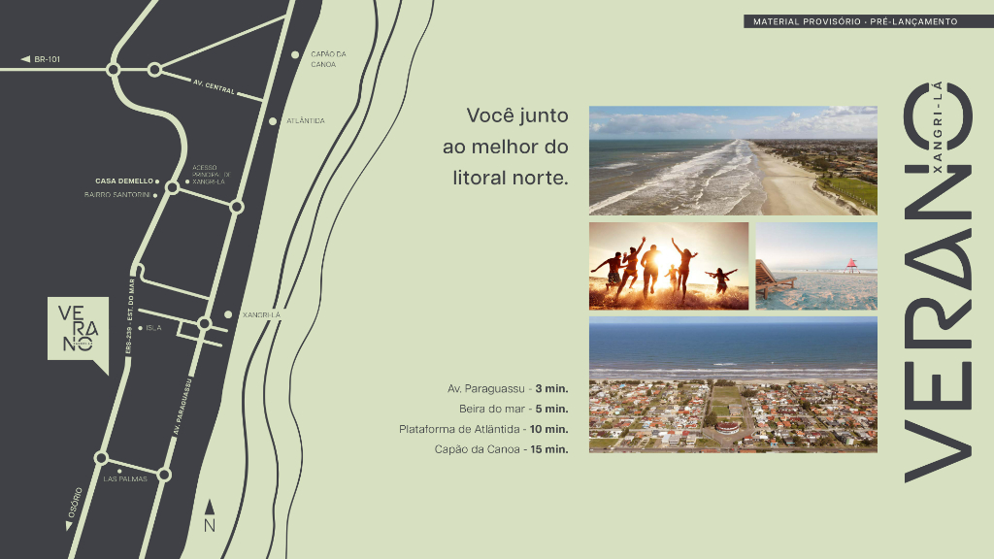Open the aerial beach coastline photo
Screen dimensions: 994x559
(733, 160)
